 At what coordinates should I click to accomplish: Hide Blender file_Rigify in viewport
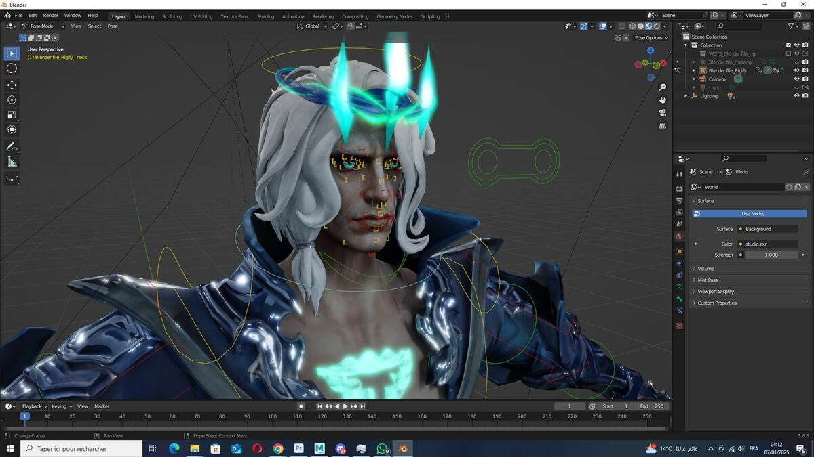pos(796,70)
